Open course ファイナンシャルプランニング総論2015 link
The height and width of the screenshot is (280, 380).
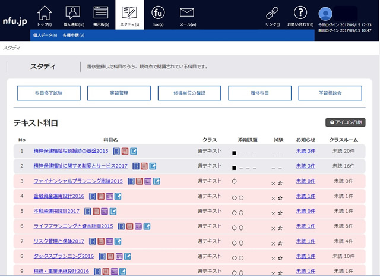tap(78, 181)
